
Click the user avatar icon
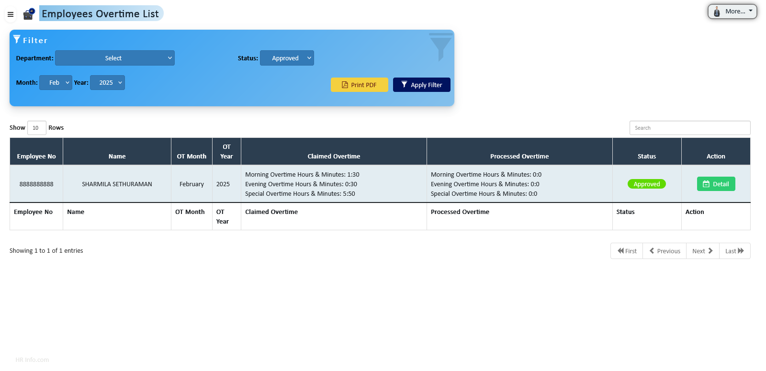(x=717, y=11)
